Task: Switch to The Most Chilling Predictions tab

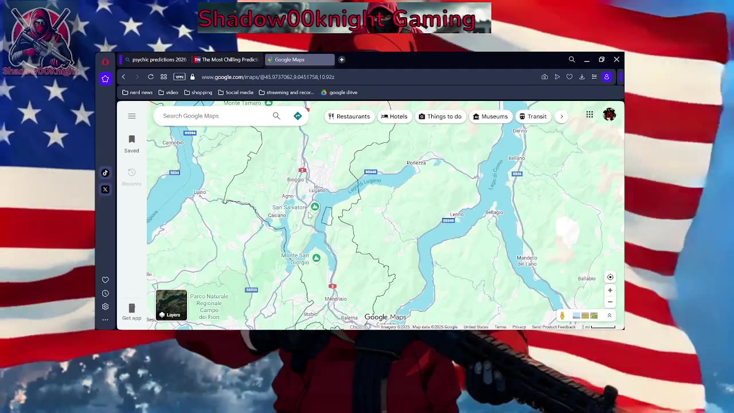Action: pyautogui.click(x=226, y=60)
